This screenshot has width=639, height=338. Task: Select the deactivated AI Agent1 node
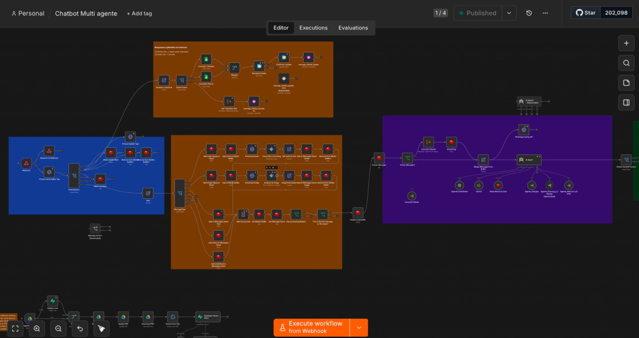point(529,102)
